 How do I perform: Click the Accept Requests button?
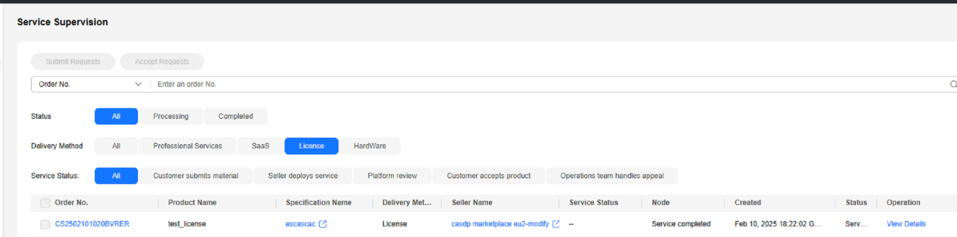[x=162, y=62]
